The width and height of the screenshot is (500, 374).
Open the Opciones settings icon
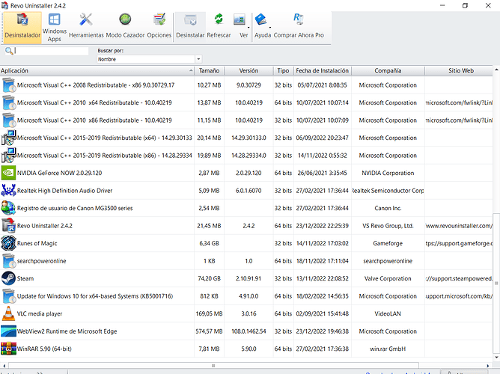(x=159, y=27)
